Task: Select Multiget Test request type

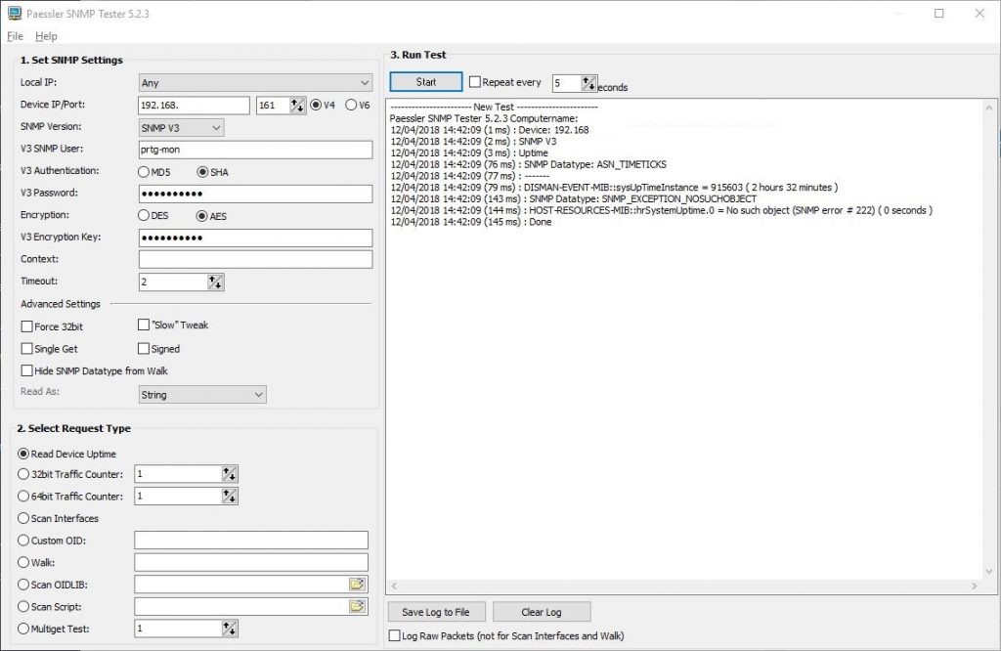Action: [x=23, y=628]
